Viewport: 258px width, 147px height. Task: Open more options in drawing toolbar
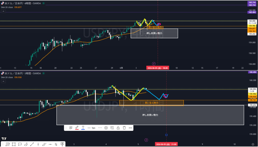131,128
